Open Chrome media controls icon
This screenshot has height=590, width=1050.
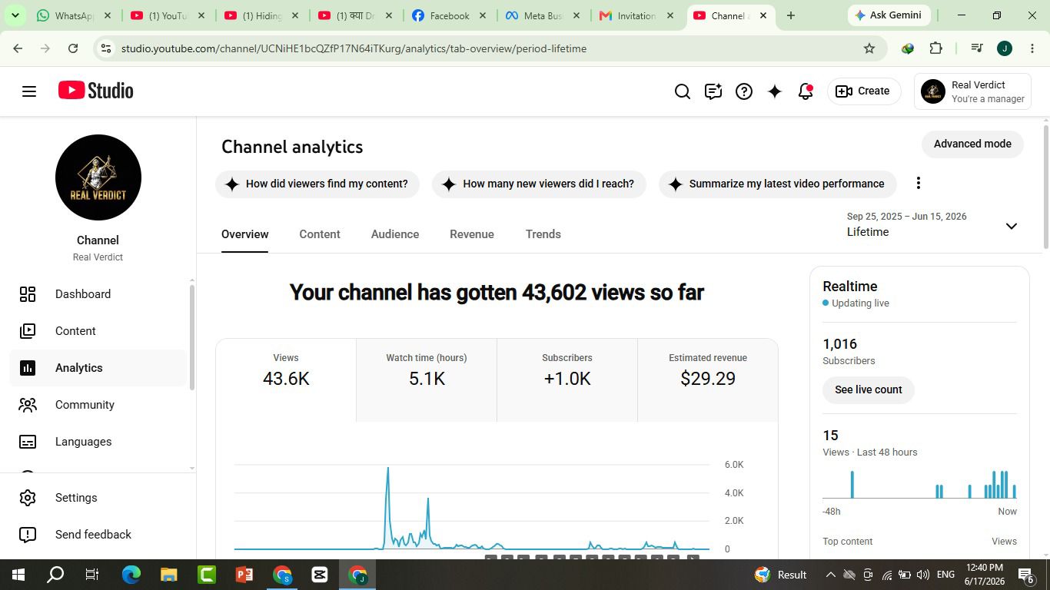pyautogui.click(x=977, y=48)
